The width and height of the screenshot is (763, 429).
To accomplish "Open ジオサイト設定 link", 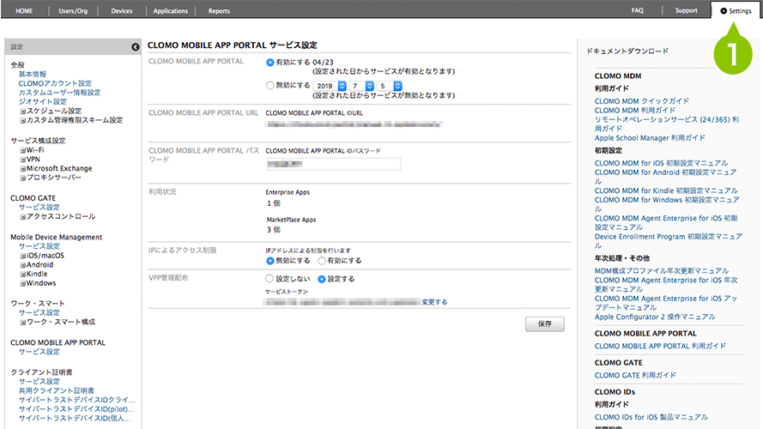I will [42, 101].
